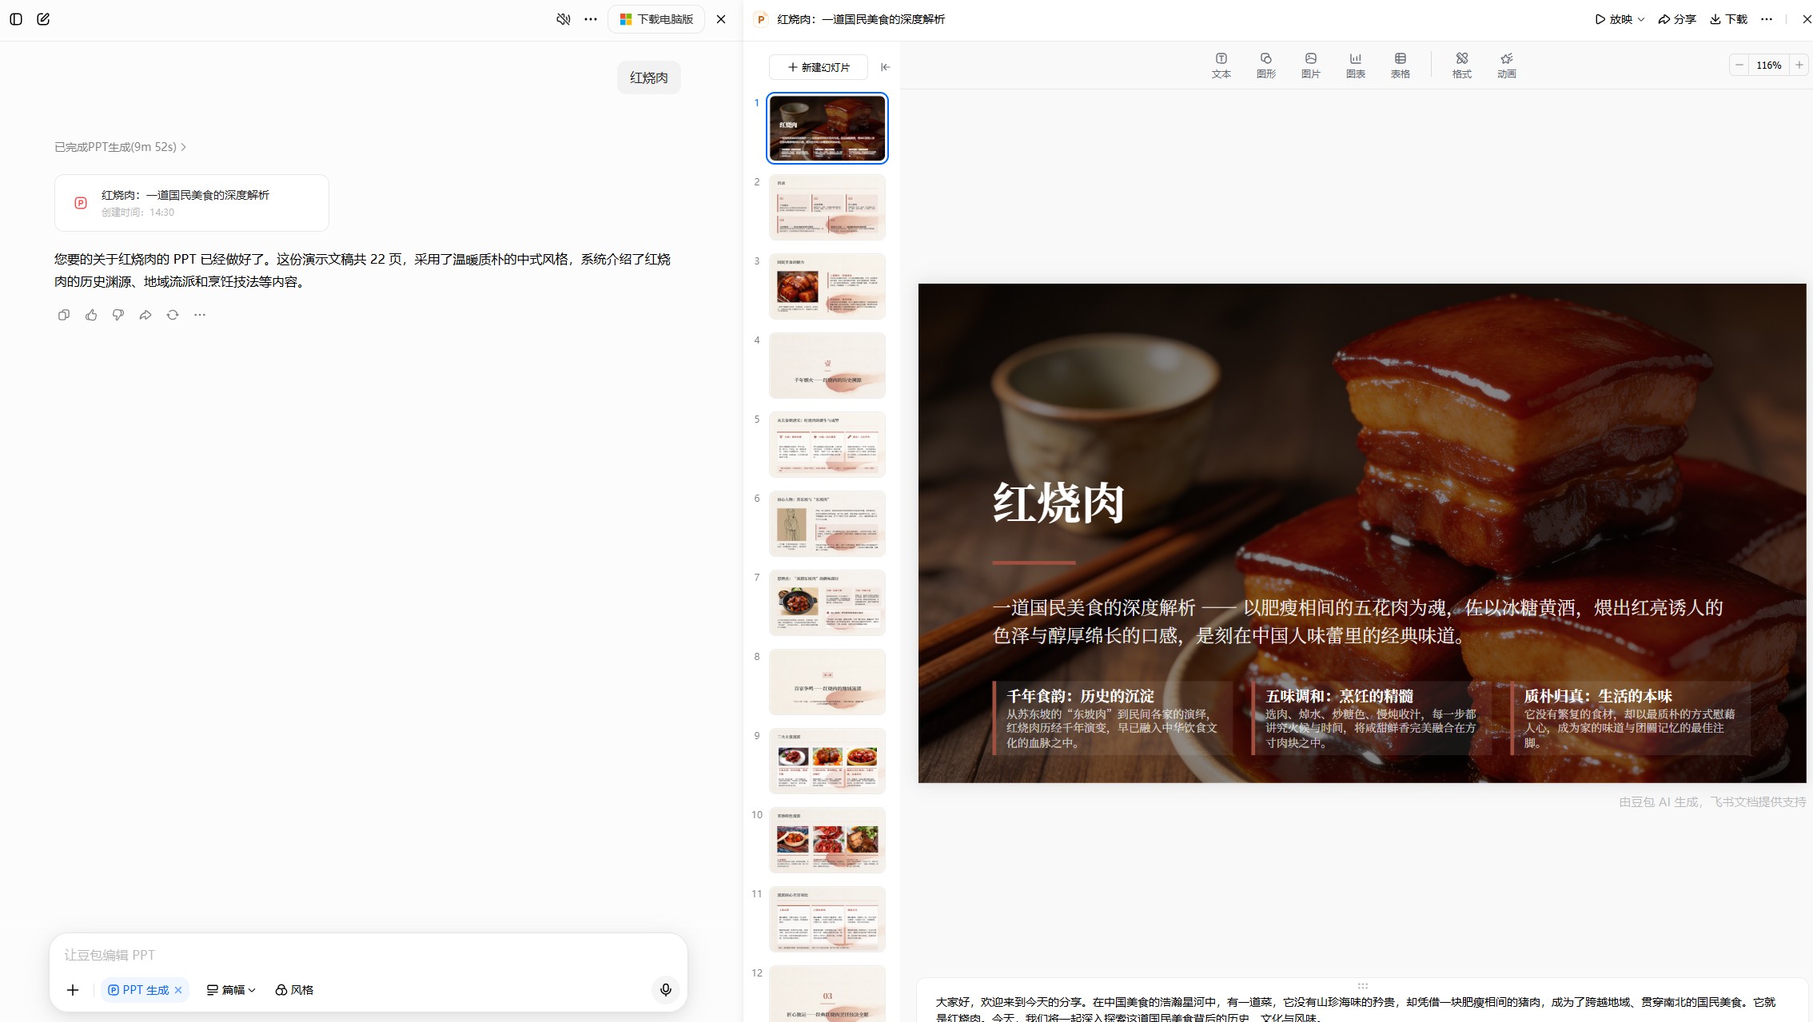1813x1022 pixels.
Task: Insert 图片 image tool
Action: click(1311, 66)
